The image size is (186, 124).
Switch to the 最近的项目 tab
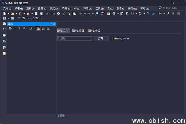tap(78, 31)
